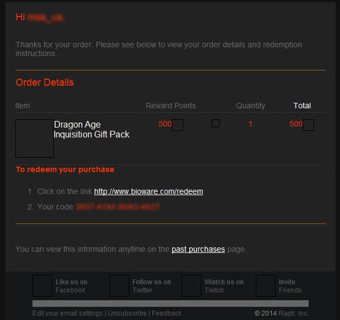Click the Feedback footer link
Viewport: 340px width, 320px height.
[x=167, y=313]
